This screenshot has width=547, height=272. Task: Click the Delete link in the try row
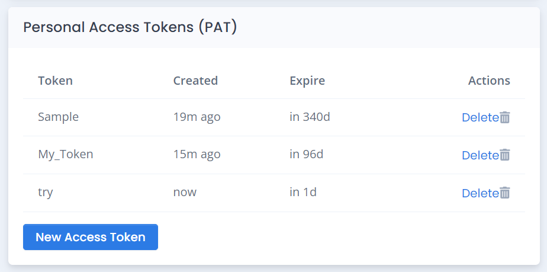(x=480, y=193)
